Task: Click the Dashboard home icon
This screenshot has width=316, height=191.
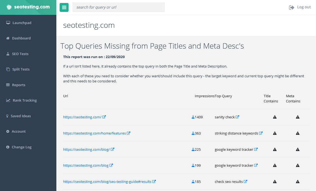Action: pyautogui.click(x=8, y=38)
